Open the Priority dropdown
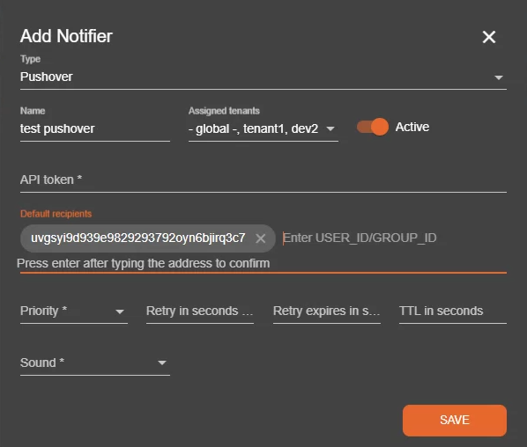The width and height of the screenshot is (527, 447). click(74, 311)
